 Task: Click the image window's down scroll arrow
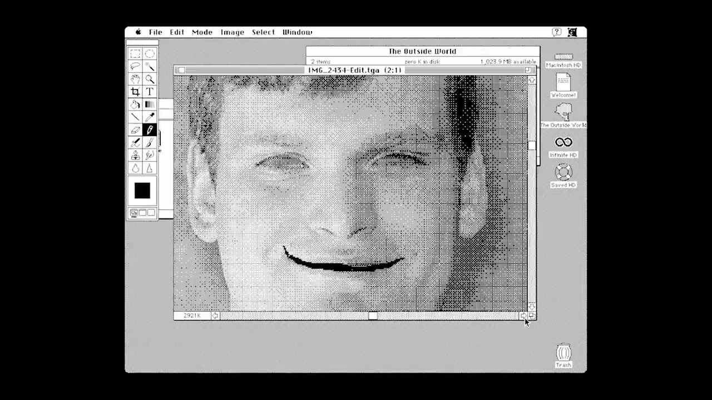[532, 307]
